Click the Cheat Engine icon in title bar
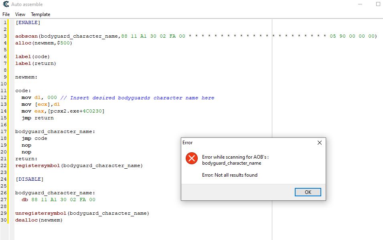This screenshot has width=383, height=240. click(x=5, y=4)
